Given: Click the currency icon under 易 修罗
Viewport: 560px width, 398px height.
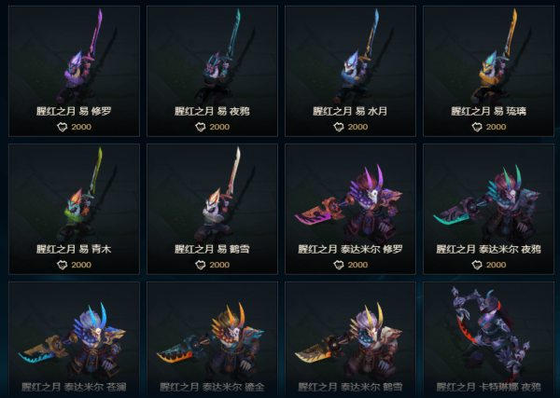Looking at the screenshot, I should pyautogui.click(x=63, y=127).
